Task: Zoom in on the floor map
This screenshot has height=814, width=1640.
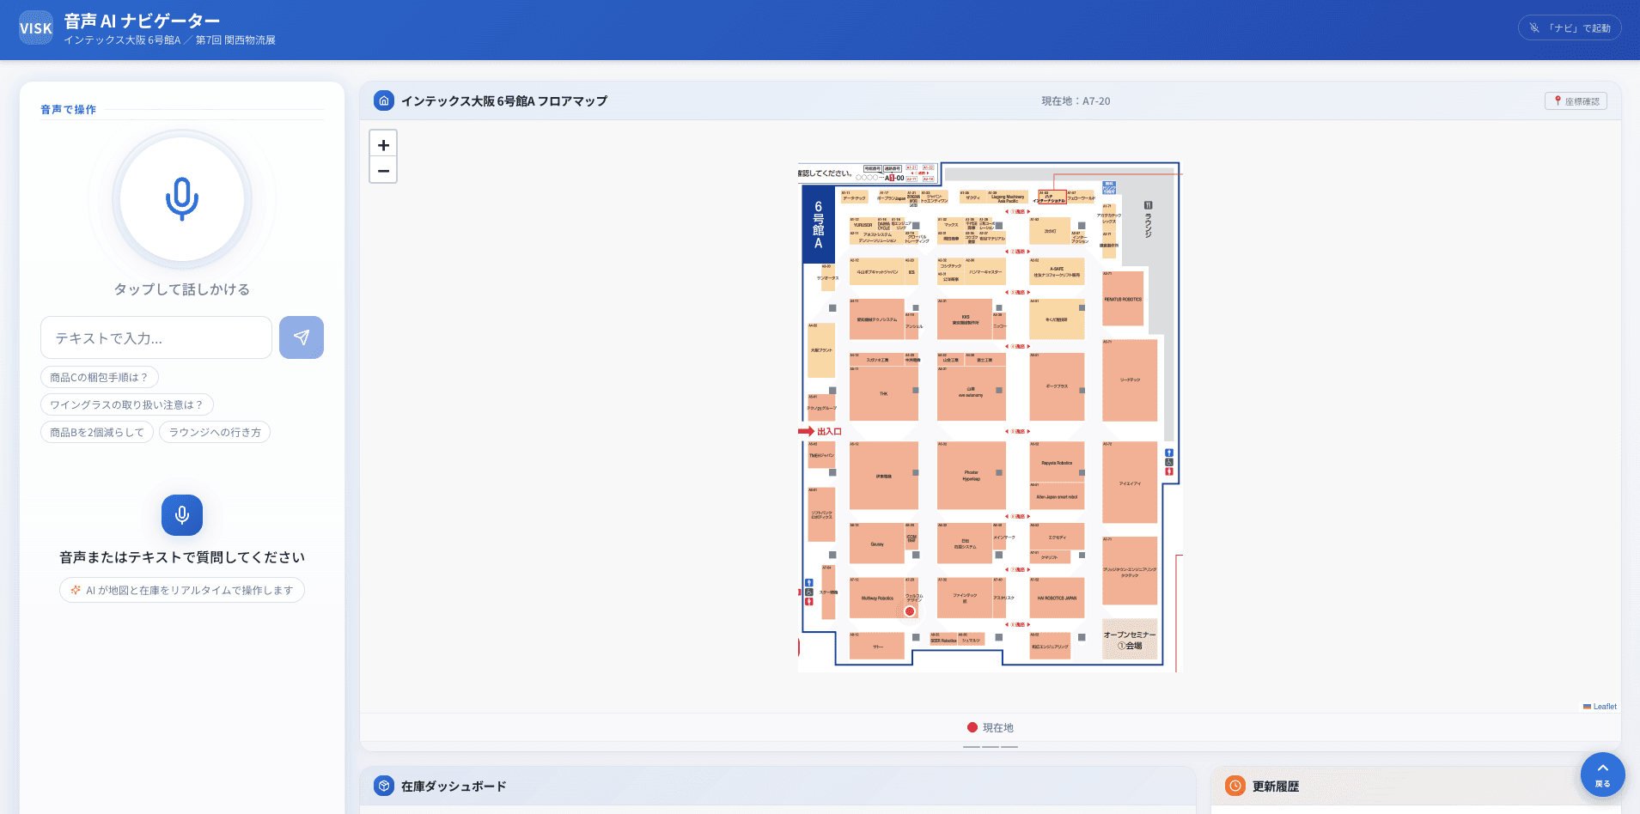Action: click(383, 145)
